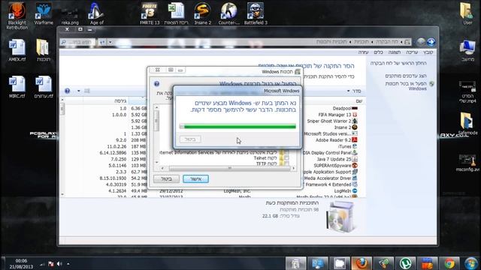Click the uTorrent taskbar icon
The height and width of the screenshot is (270, 481).
click(x=405, y=263)
